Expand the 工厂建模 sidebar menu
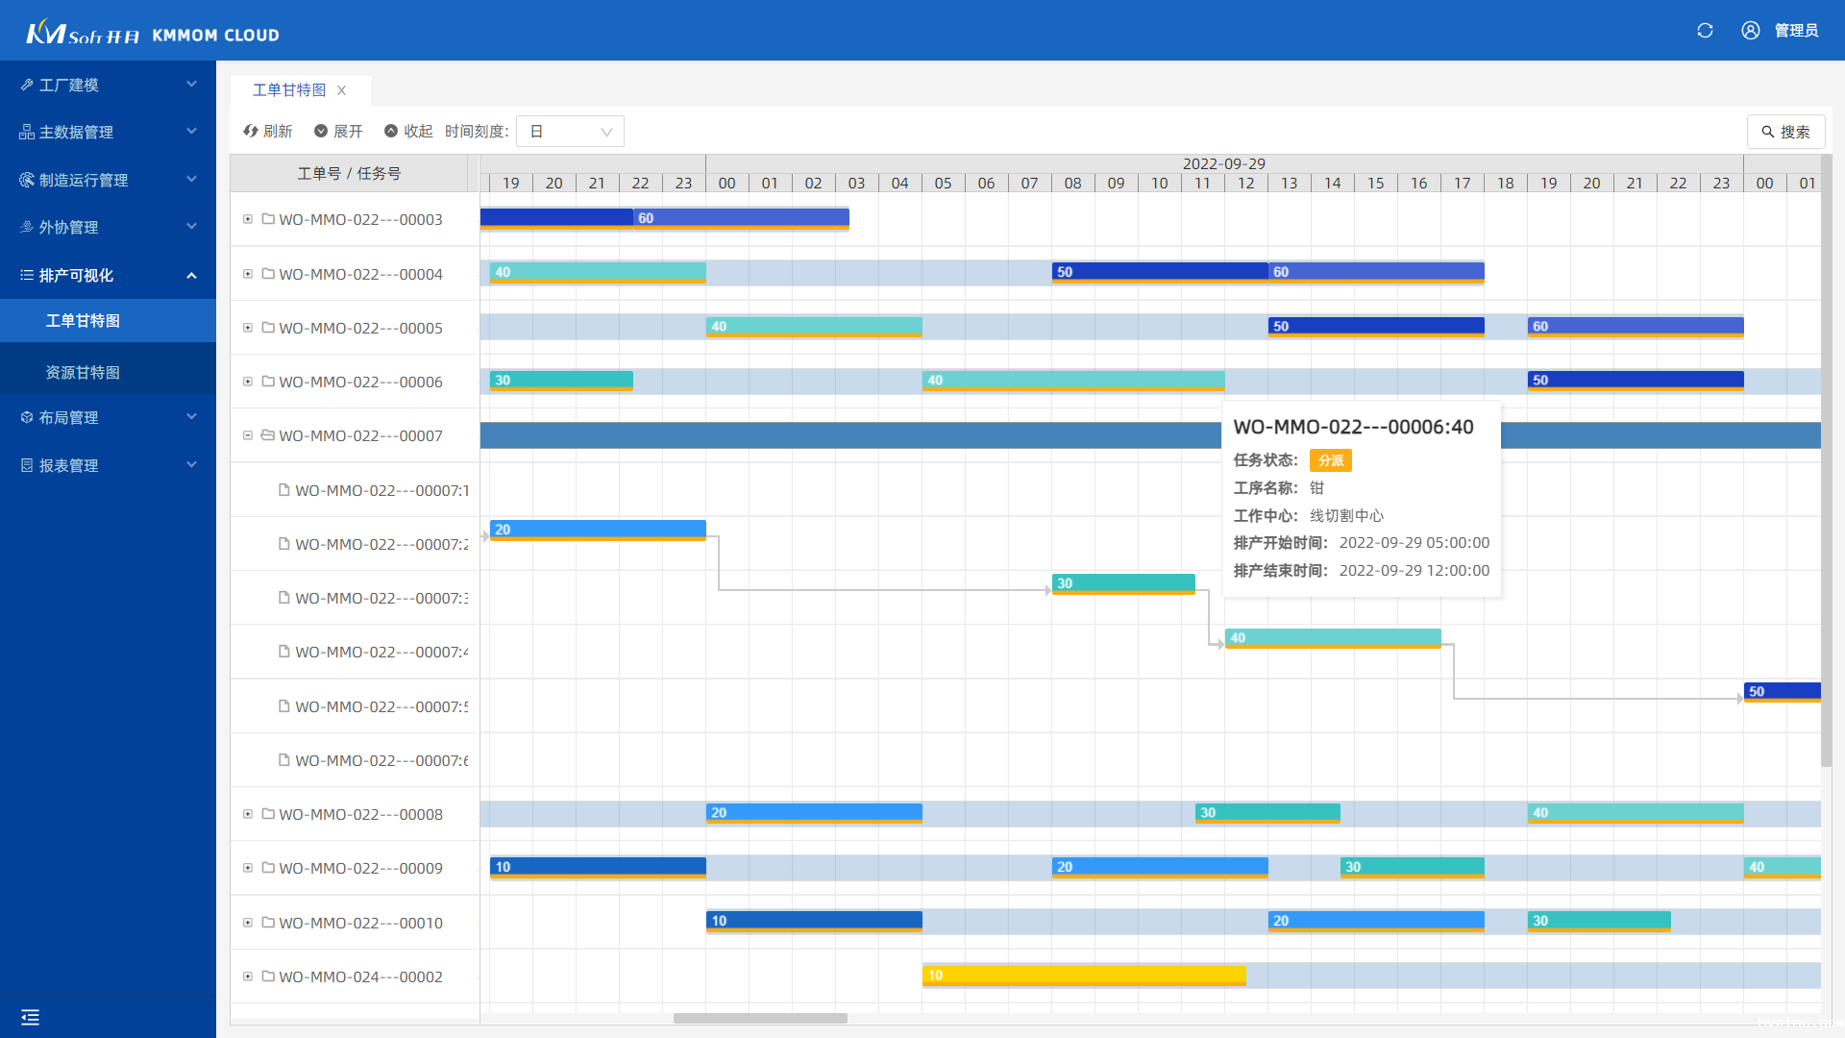 (108, 85)
